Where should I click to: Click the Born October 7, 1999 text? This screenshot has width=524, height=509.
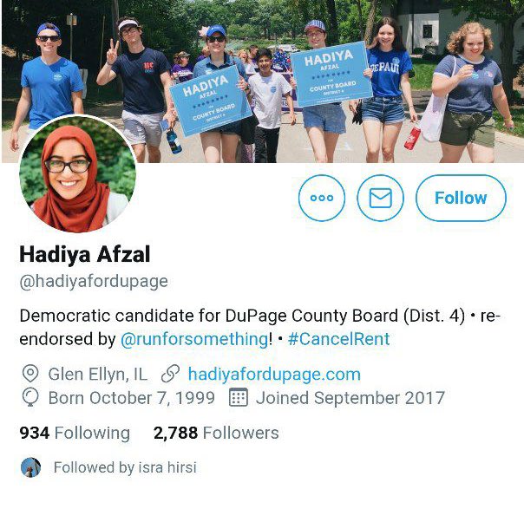[x=132, y=398]
